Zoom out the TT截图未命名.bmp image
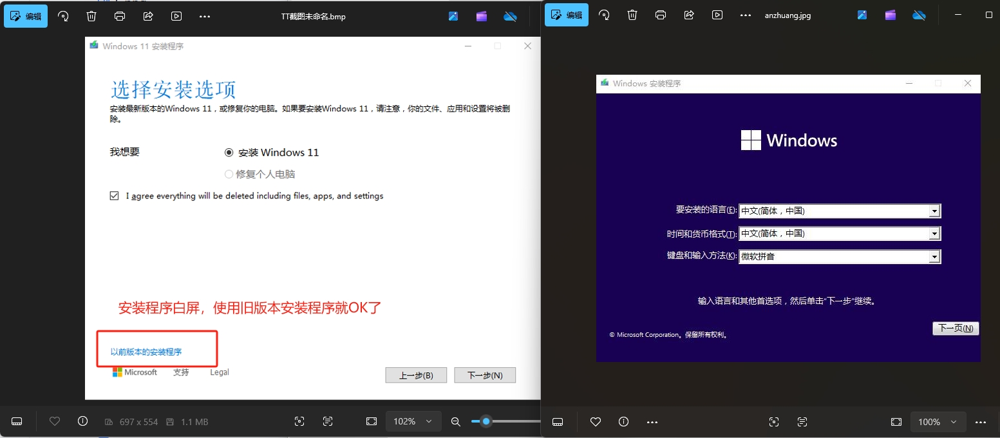 [x=456, y=422]
